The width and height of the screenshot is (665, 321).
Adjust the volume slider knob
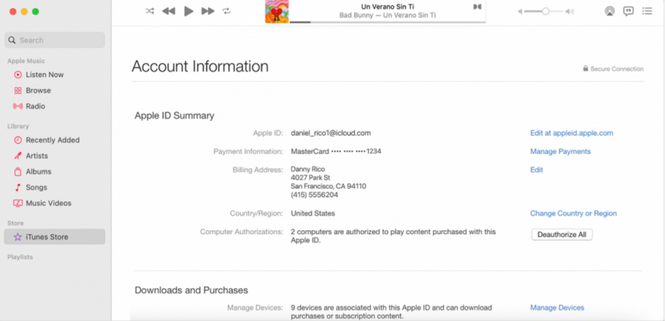pyautogui.click(x=546, y=12)
